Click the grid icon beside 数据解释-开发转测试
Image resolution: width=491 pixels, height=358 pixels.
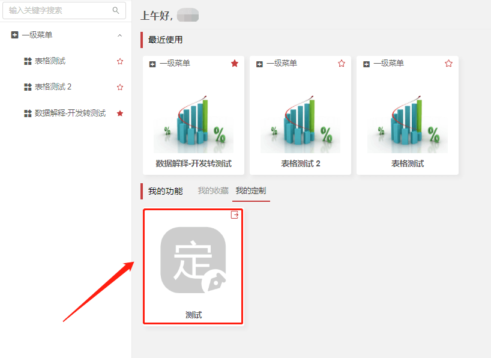click(27, 113)
